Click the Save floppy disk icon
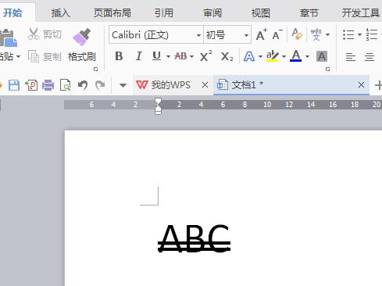The height and width of the screenshot is (286, 382). coord(14,85)
